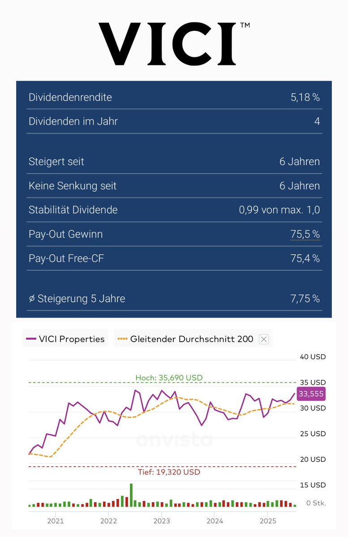Screen dimensions: 348x537
Task: Click the 2024 axis label
Action: [215, 521]
